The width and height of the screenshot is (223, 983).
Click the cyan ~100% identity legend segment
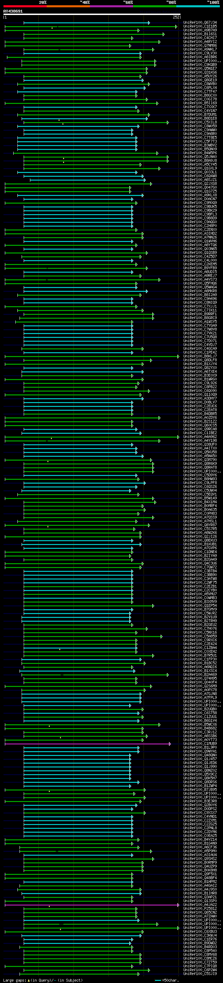click(x=198, y=6)
